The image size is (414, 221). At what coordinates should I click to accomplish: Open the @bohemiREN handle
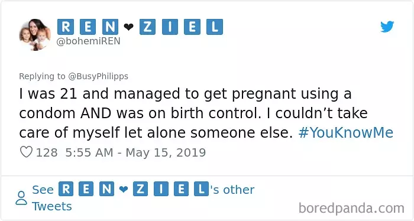pyautogui.click(x=89, y=41)
